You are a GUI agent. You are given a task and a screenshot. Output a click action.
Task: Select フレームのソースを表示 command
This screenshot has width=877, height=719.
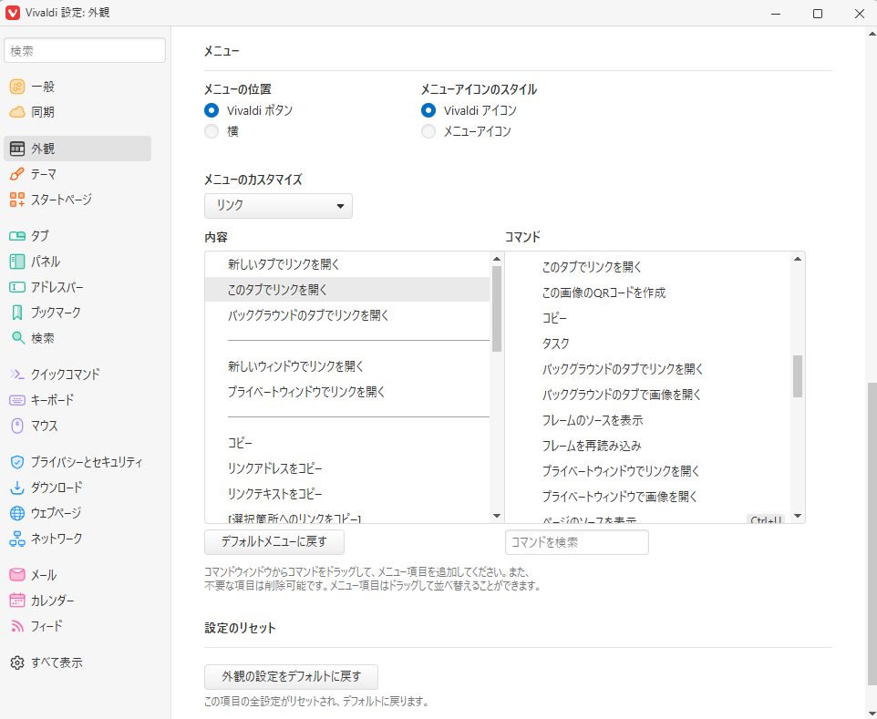pos(648,420)
